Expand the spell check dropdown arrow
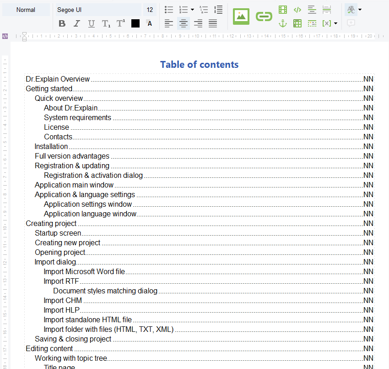Viewport: 389px width, 369px height. click(x=360, y=10)
